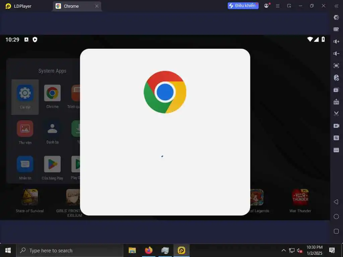Open the LDPlayer hamburger menu

point(278,6)
